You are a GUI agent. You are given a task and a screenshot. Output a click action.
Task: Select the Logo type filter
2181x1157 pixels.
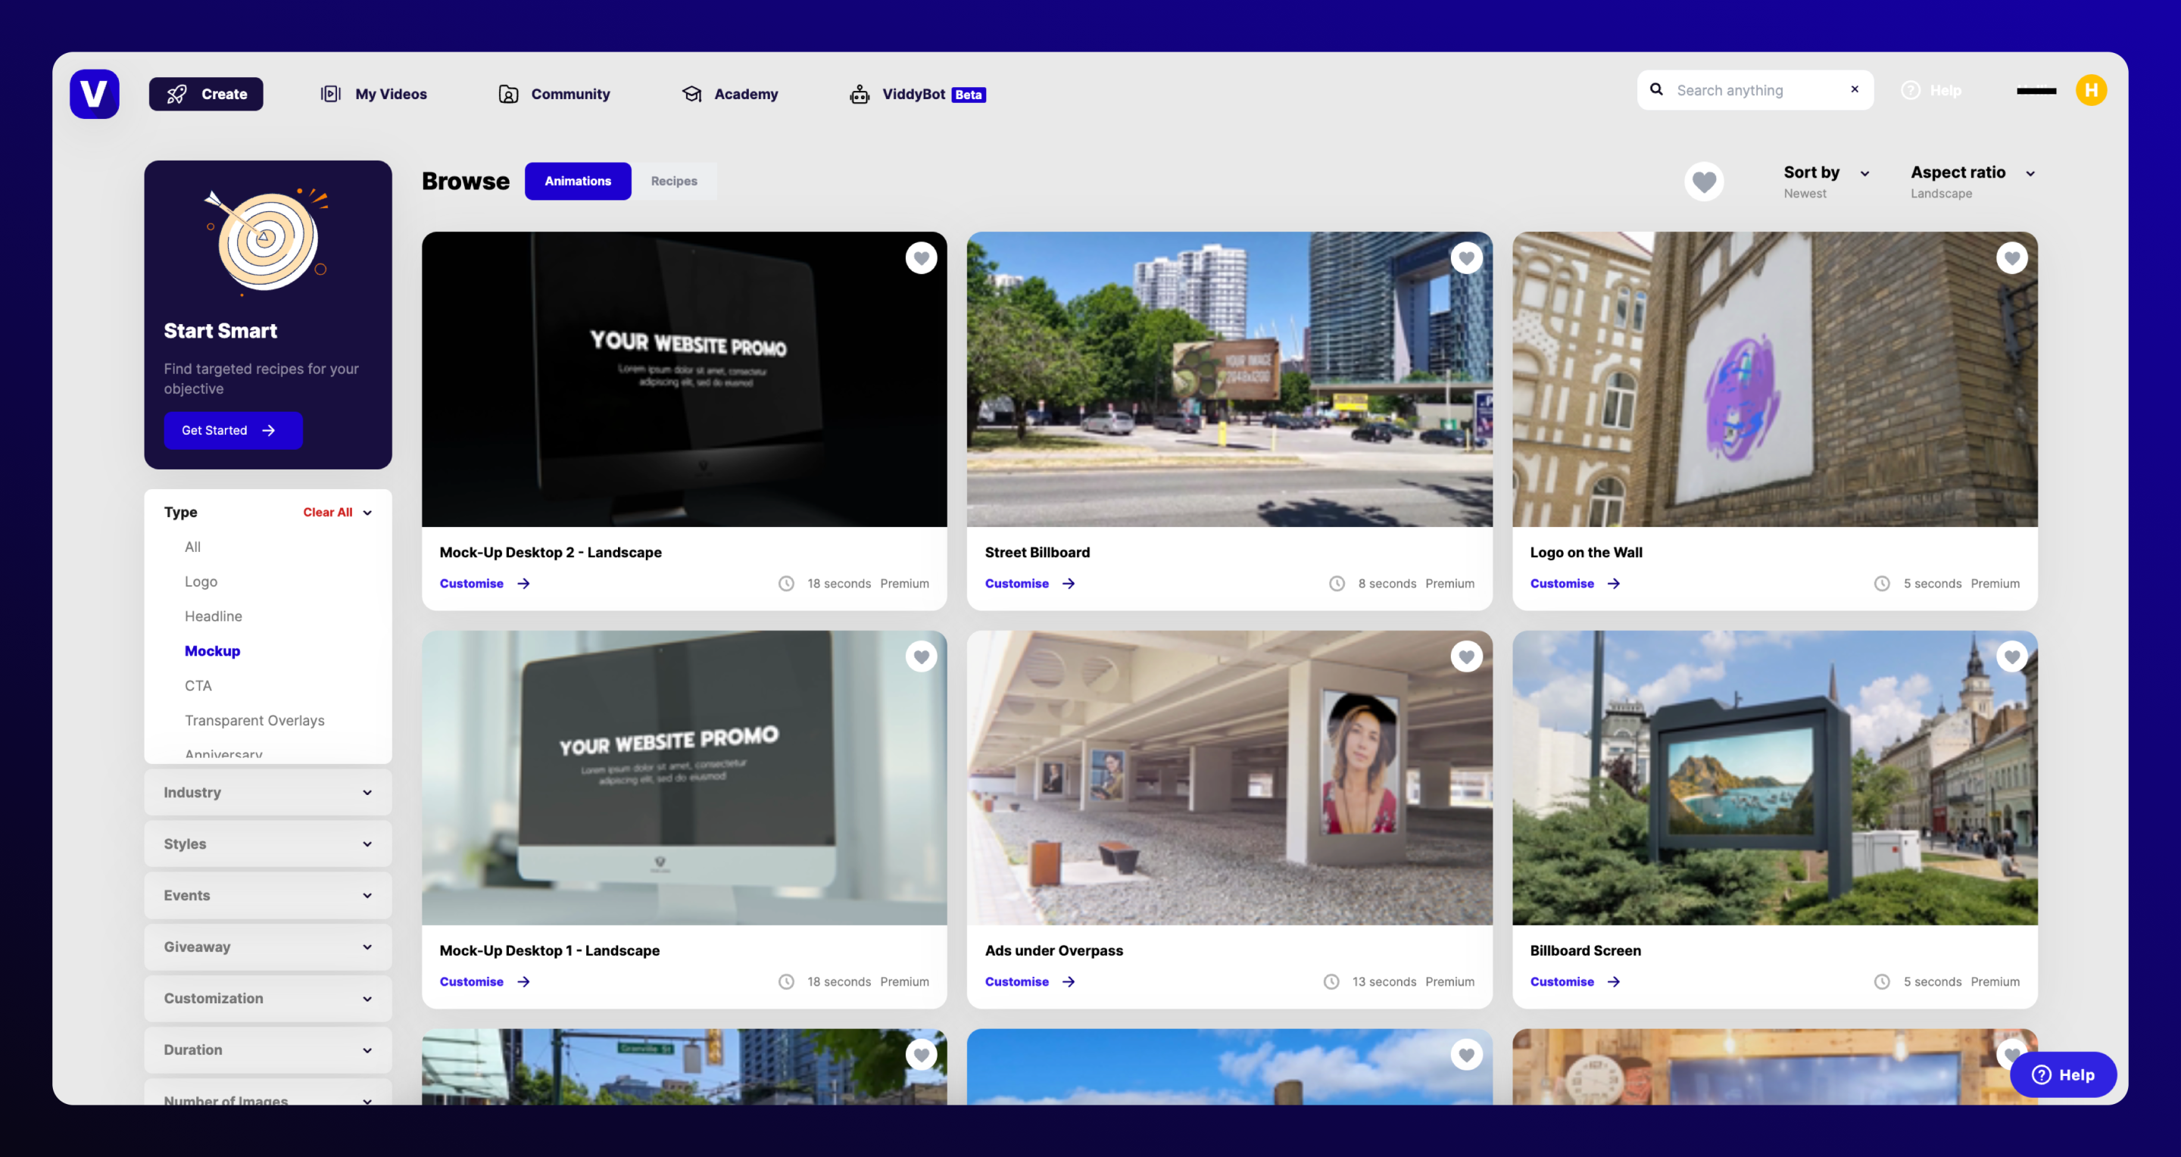[201, 582]
